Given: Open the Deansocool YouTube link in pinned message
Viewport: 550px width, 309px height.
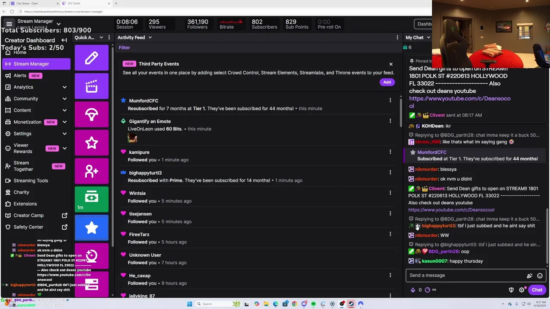Looking at the screenshot, I should 460,102.
